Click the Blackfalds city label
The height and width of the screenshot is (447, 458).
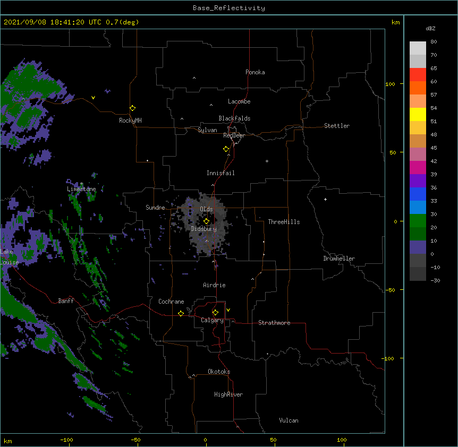[234, 118]
